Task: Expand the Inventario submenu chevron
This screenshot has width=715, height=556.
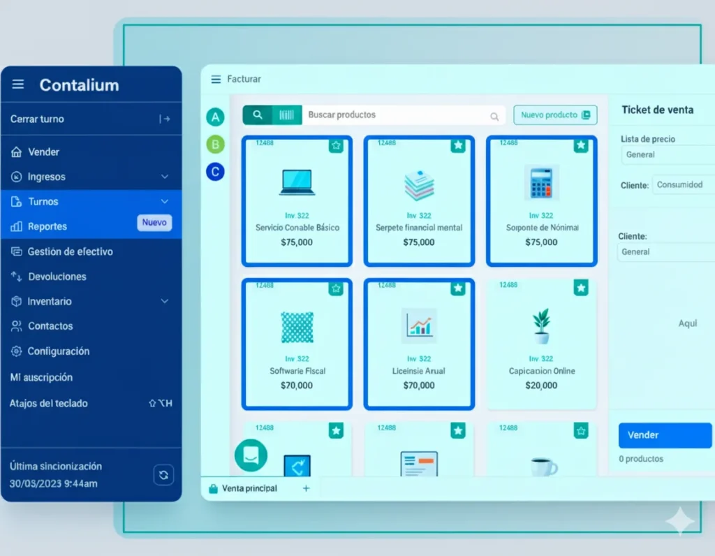Action: pyautogui.click(x=165, y=302)
